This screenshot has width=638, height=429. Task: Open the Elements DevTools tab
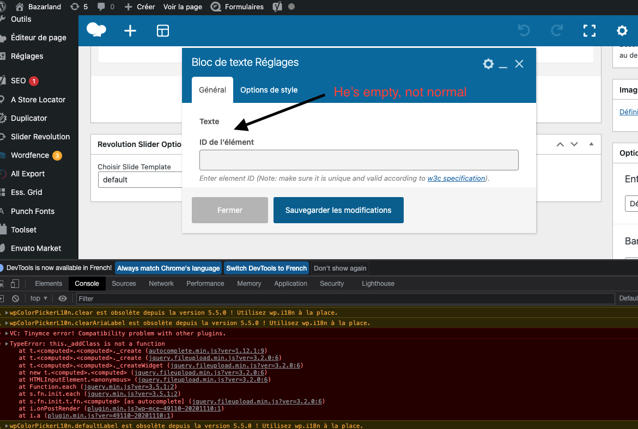coord(48,284)
